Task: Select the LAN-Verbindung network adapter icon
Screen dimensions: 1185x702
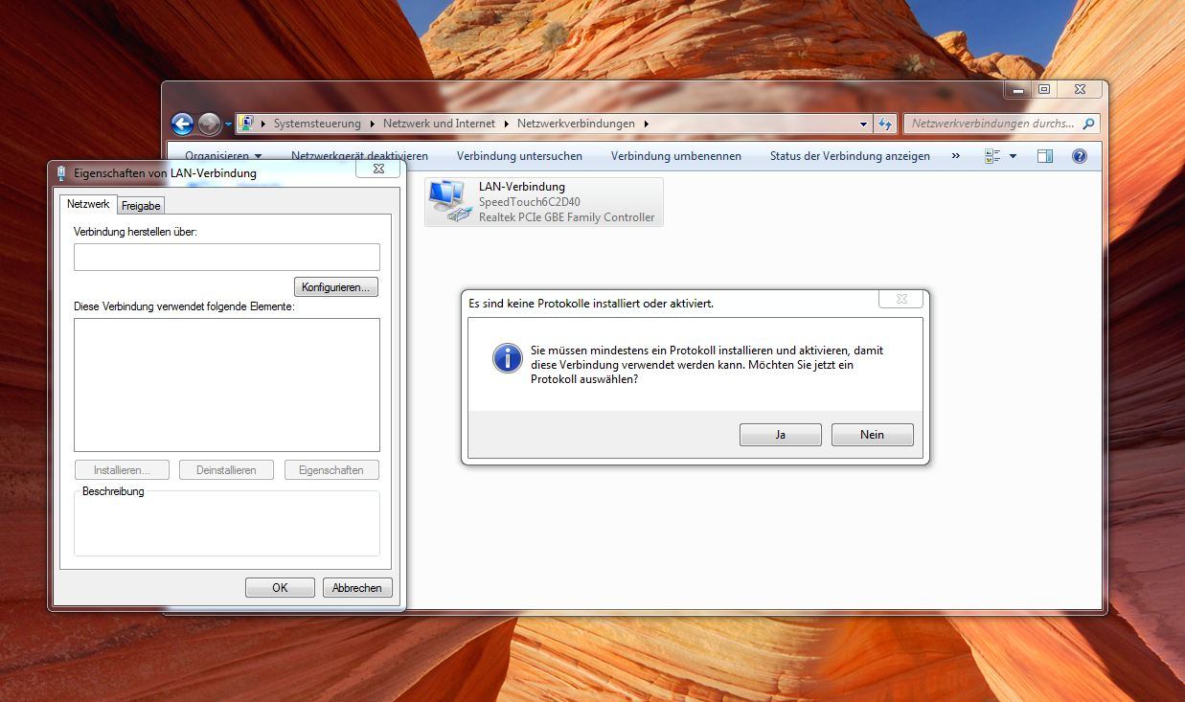Action: [x=449, y=201]
